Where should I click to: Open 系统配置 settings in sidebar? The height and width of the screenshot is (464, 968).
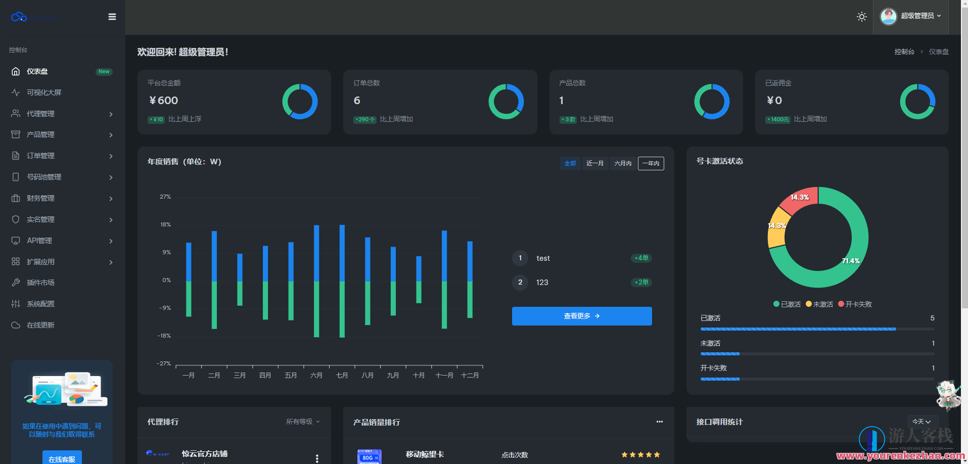[x=40, y=304]
